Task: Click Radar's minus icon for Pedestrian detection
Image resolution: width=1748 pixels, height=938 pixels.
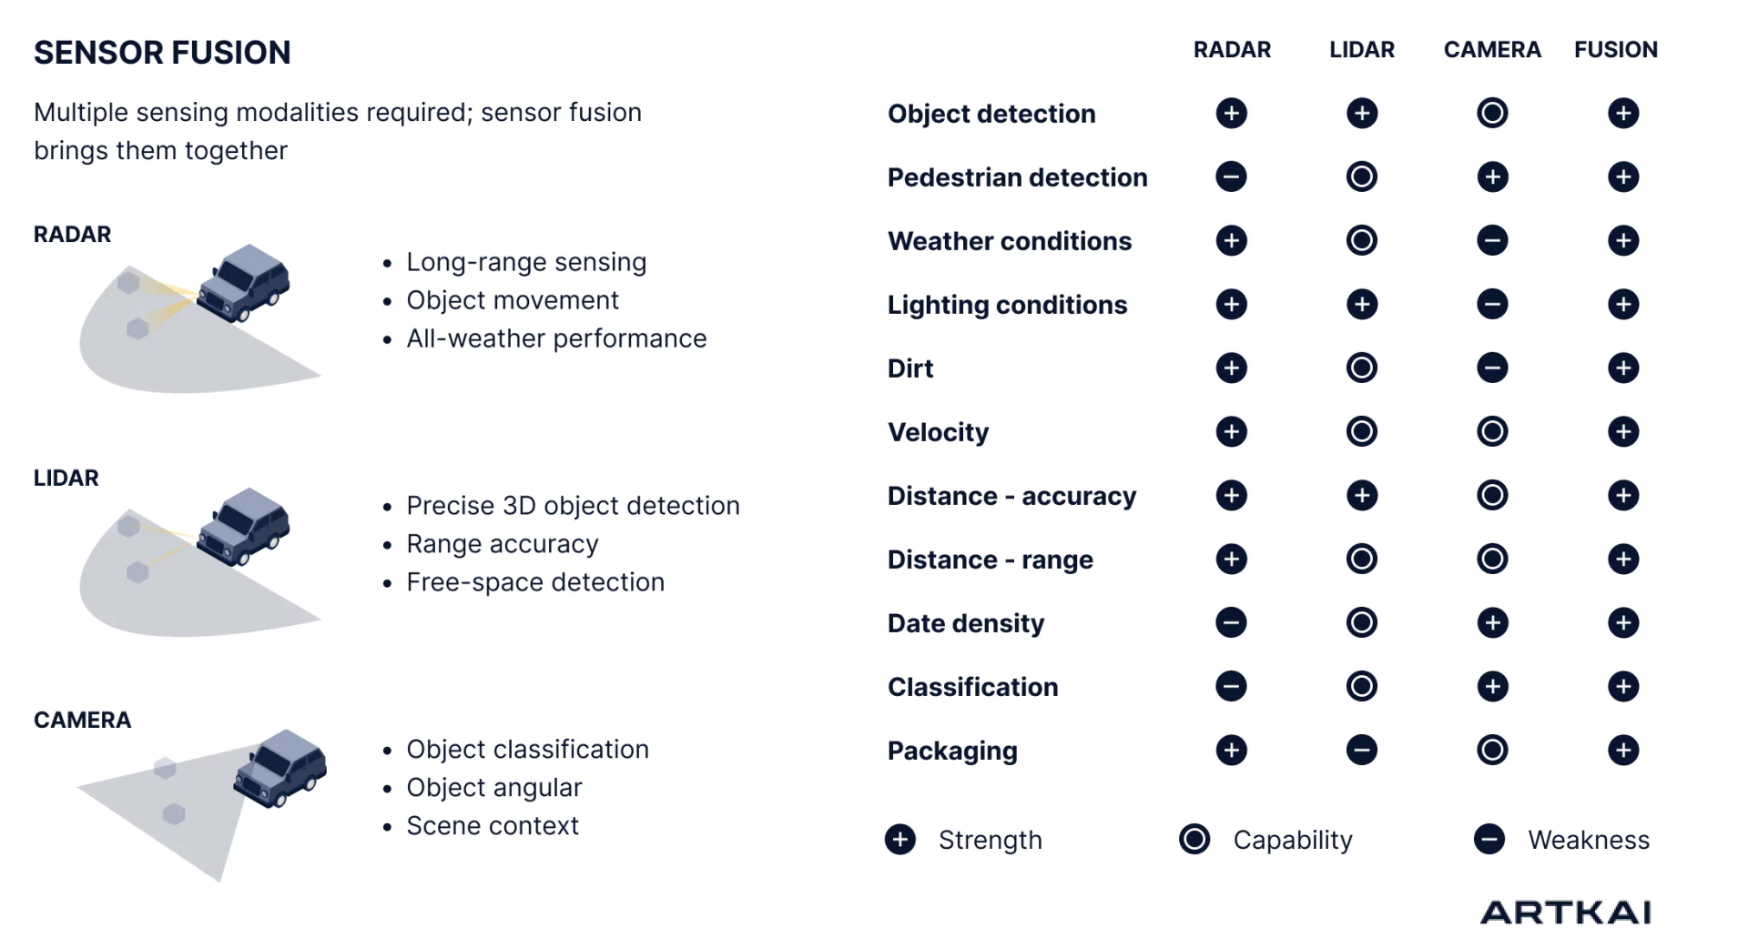Action: (1231, 177)
